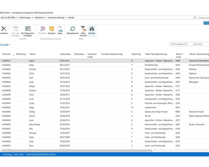Open the Nummer filter field selector

pyautogui.click(x=201, y=44)
